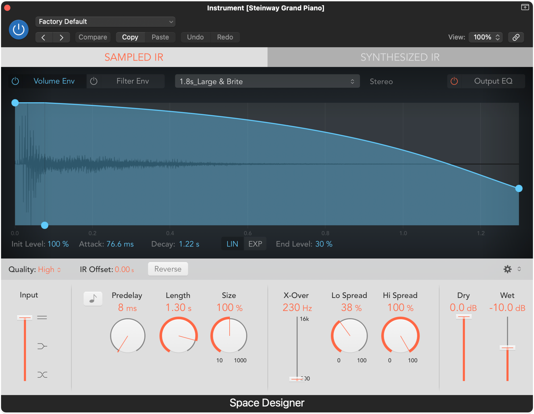The width and height of the screenshot is (534, 414).
Task: Click the window expand icon at top right
Action: (x=525, y=7)
